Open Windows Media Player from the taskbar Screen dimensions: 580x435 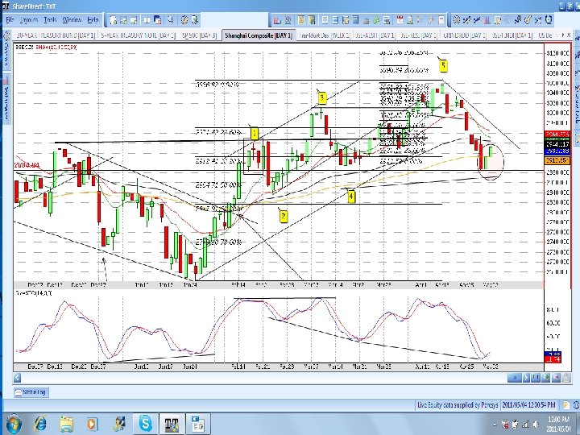click(93, 423)
